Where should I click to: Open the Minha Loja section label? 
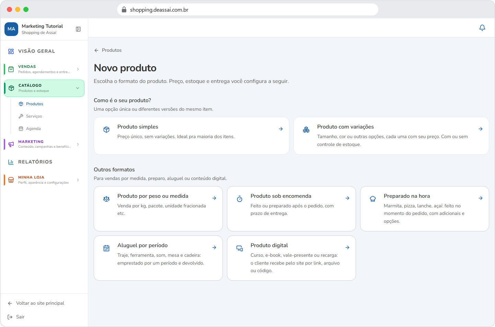31,177
